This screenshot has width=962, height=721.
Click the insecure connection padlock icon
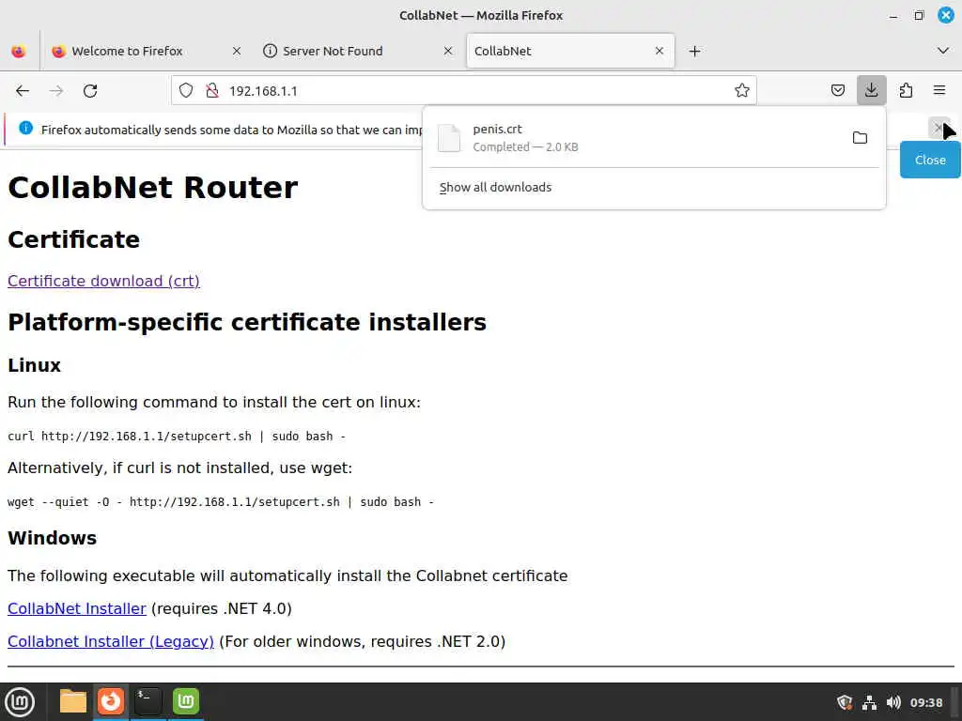tap(212, 91)
